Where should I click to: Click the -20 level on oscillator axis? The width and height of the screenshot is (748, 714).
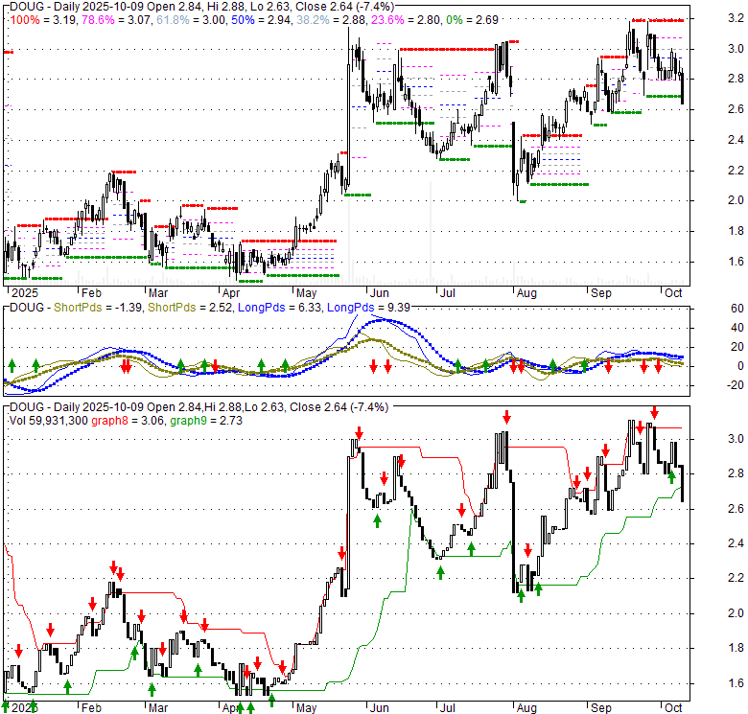tap(736, 385)
